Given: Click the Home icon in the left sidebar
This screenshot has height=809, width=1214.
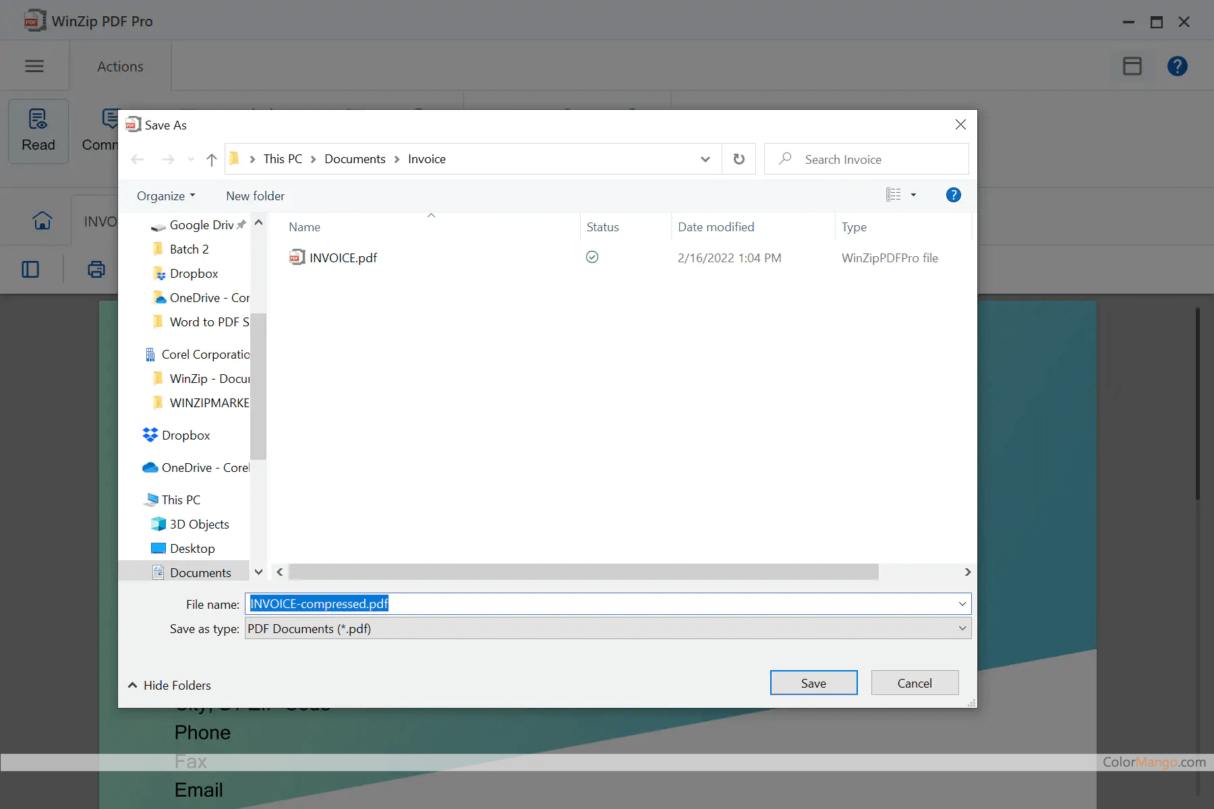Looking at the screenshot, I should [x=42, y=220].
